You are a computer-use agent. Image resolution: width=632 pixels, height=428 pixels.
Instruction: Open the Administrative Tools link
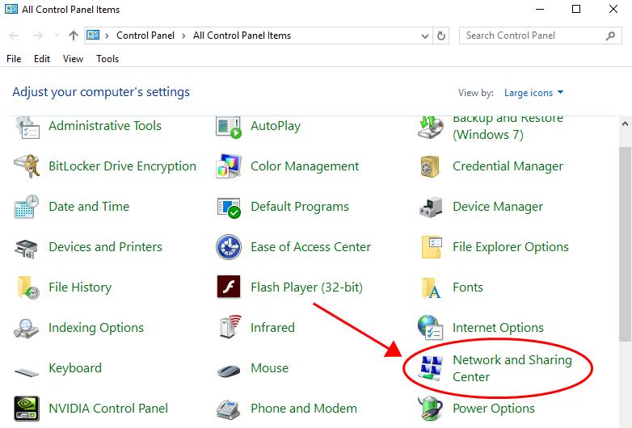(x=105, y=126)
